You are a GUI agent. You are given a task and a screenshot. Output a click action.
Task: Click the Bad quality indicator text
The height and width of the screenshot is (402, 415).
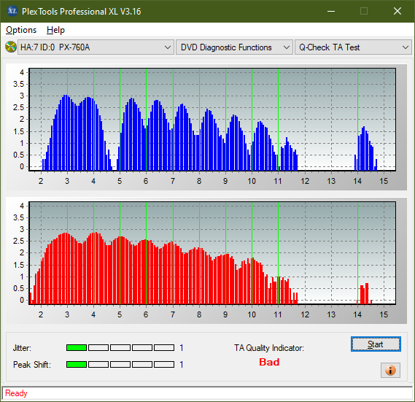click(269, 362)
